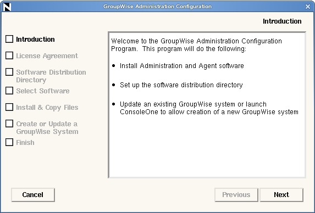Select the License Agreement step label
The image size is (315, 213).
47,56
